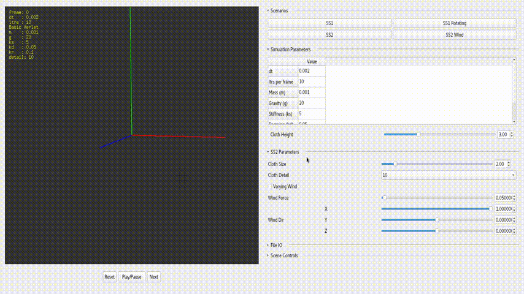
Task: Click the Cloth Height slider handle
Action: click(417, 134)
